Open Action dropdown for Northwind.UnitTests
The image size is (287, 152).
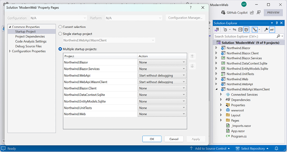162,108
